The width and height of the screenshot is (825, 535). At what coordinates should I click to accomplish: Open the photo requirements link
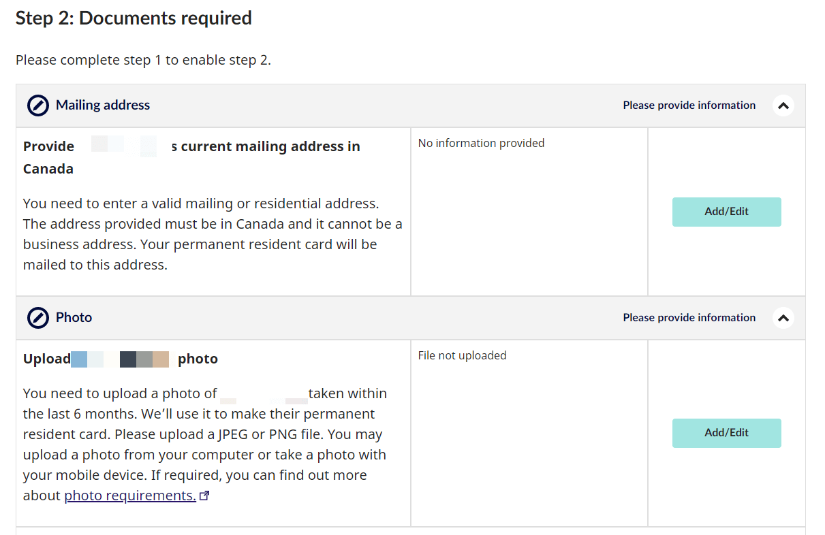(130, 496)
